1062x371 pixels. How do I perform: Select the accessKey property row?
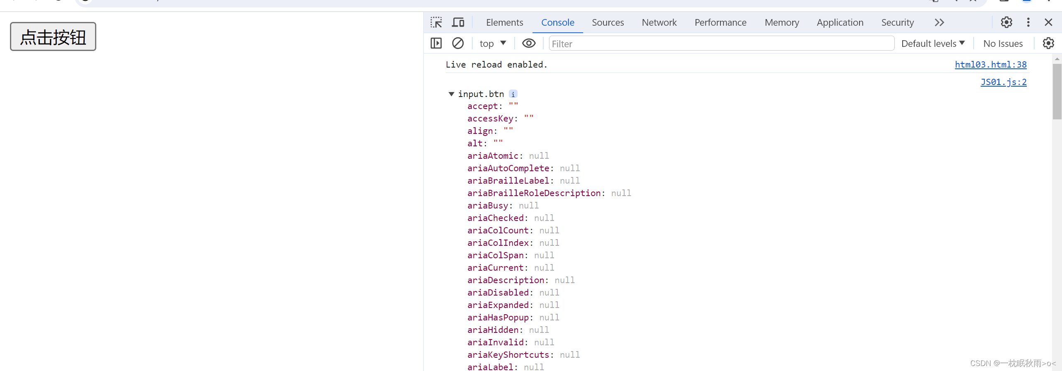click(x=500, y=119)
